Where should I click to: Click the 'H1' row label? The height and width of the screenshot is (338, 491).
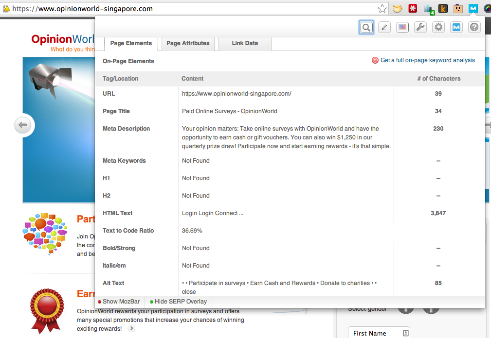[x=106, y=178]
